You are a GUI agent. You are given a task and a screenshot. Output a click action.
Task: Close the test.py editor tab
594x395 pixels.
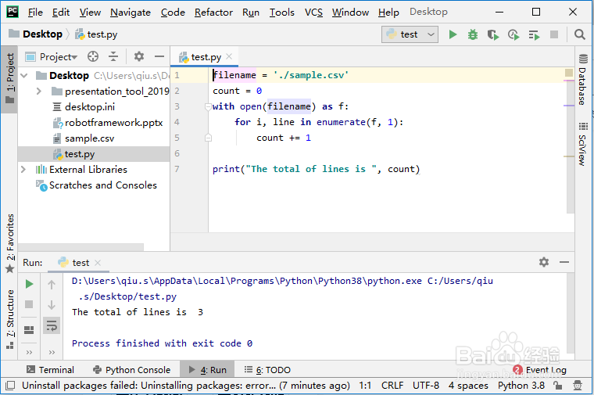(229, 56)
